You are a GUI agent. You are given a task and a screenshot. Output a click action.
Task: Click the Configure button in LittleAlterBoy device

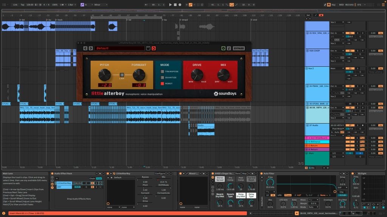click(x=160, y=173)
